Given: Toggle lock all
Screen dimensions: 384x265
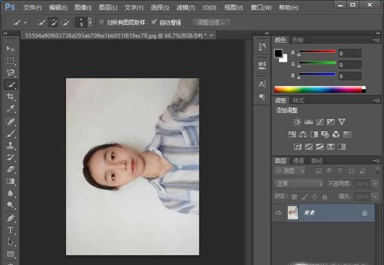Looking at the screenshot, I should (325, 196).
